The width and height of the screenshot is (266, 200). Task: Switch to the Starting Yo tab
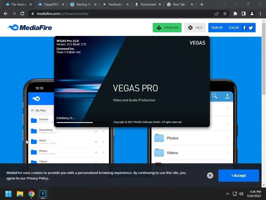[x=83, y=4]
